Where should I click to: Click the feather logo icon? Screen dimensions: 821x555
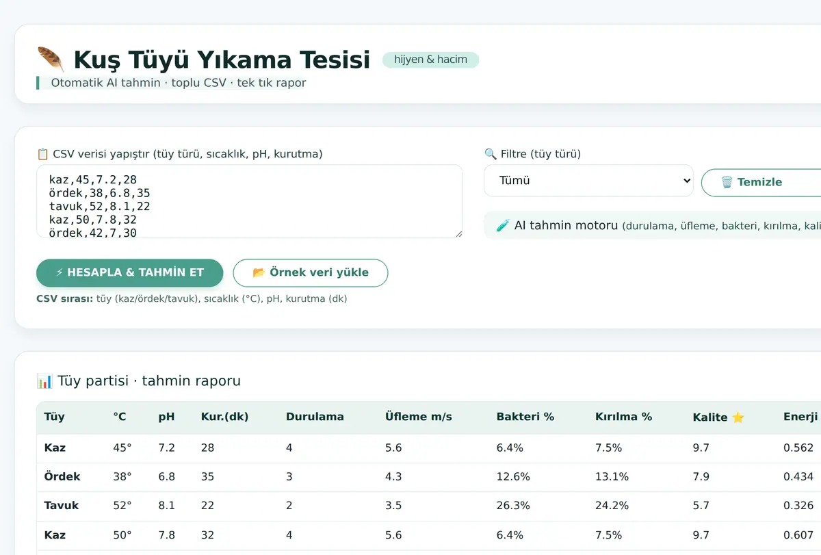(51, 60)
